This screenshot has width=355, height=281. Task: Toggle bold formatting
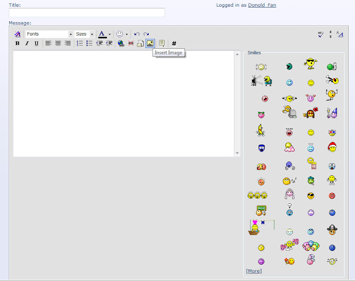[17, 43]
